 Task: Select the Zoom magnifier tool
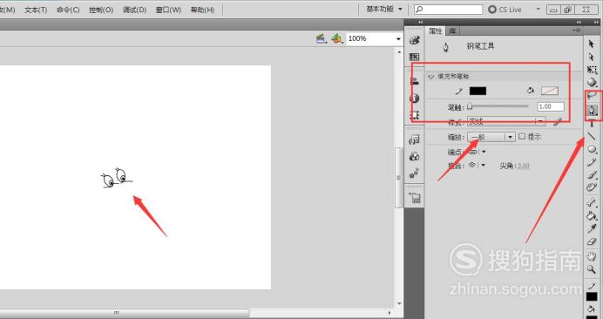[592, 269]
